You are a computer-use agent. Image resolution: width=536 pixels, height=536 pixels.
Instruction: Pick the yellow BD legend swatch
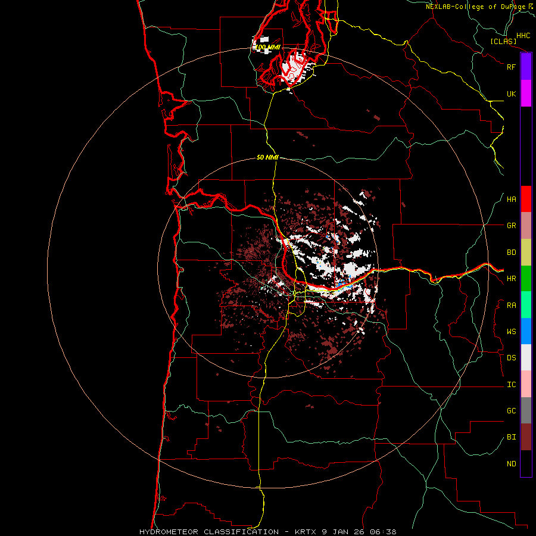(526, 253)
